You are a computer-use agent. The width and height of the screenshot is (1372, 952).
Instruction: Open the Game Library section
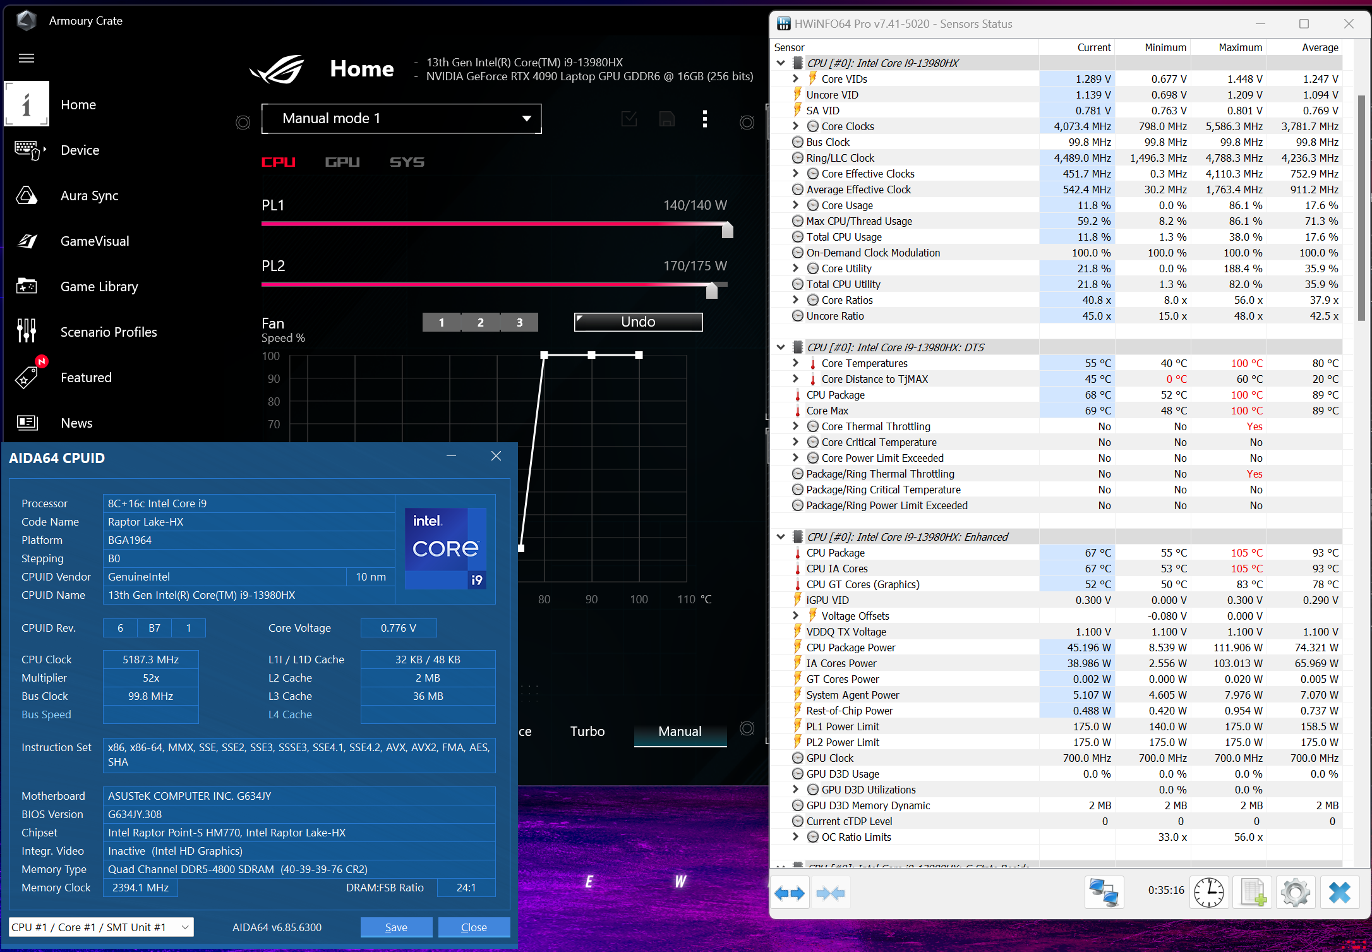coord(27,286)
